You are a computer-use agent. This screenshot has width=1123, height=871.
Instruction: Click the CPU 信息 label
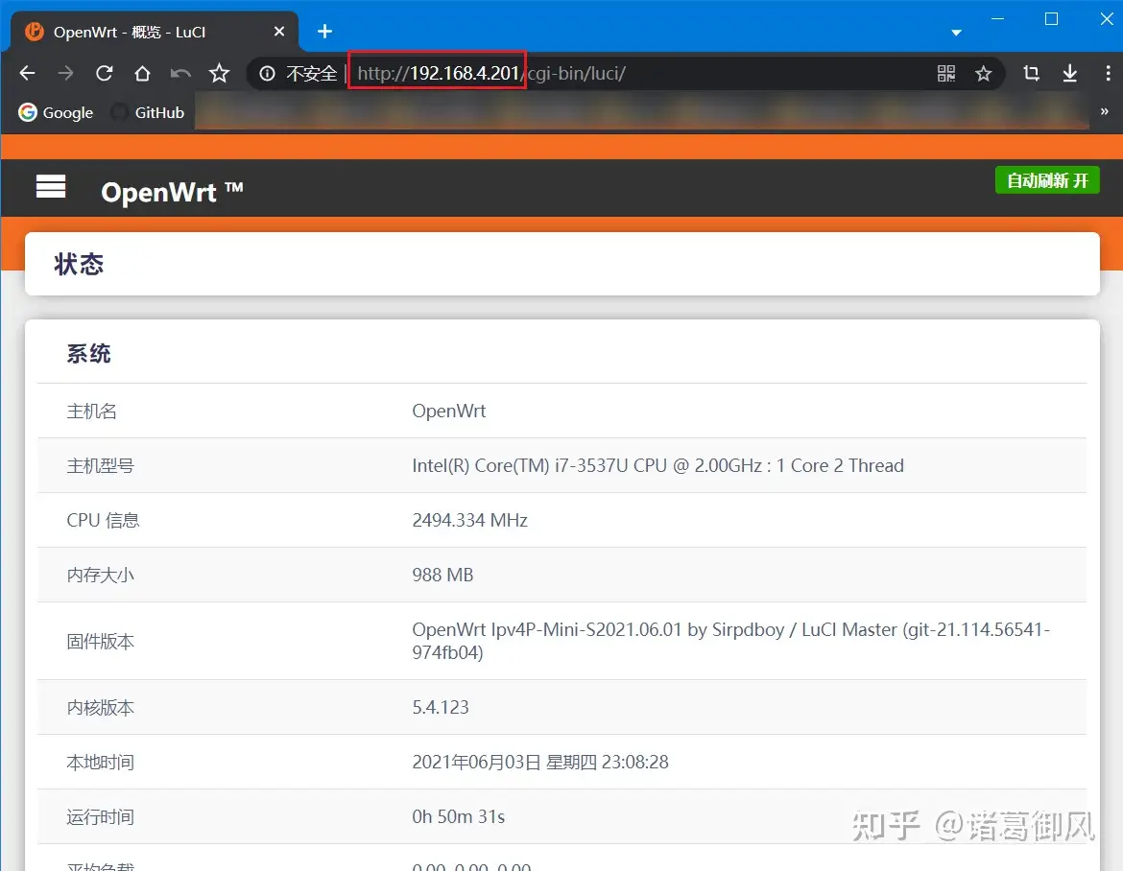point(103,520)
